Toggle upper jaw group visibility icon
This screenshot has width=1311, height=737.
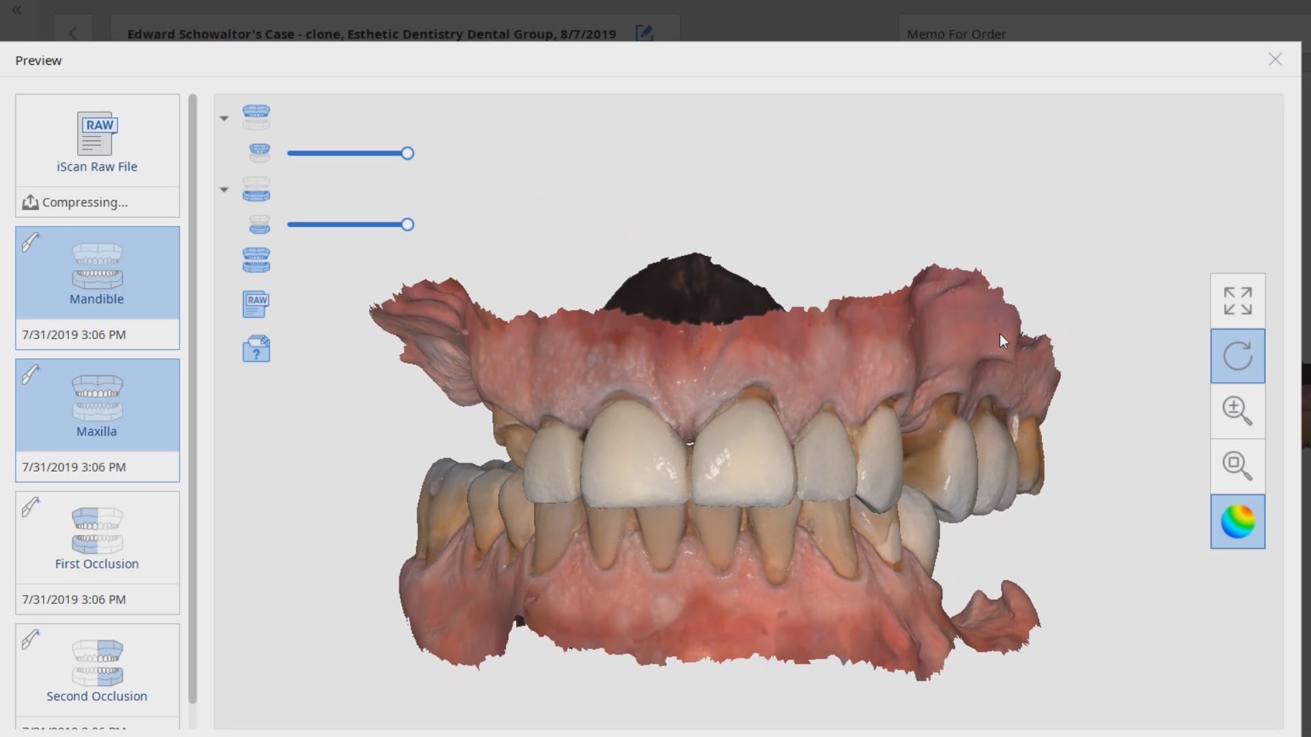click(256, 117)
